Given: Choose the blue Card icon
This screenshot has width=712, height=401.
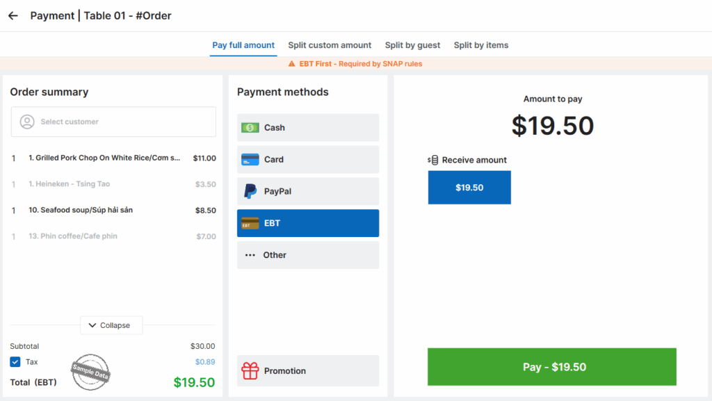Looking at the screenshot, I should coord(250,160).
